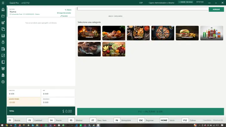The image size is (226, 127).
Task: Open the money bag icon in the sidebar
Action: pos(3,42)
